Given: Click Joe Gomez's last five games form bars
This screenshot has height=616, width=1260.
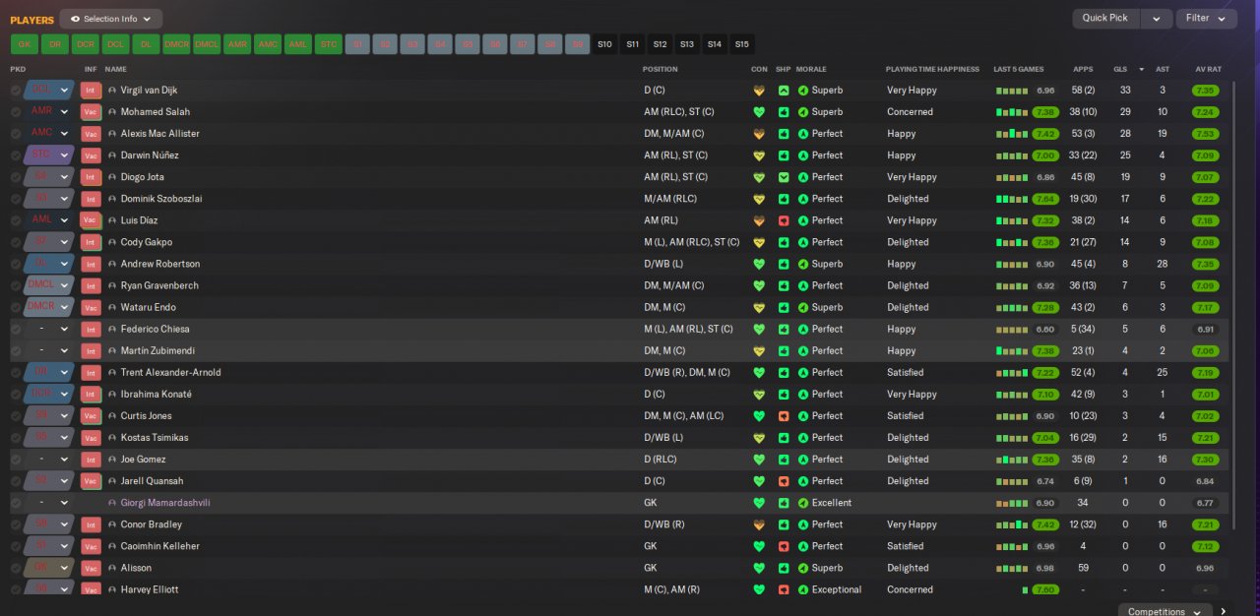Looking at the screenshot, I should [x=1013, y=459].
